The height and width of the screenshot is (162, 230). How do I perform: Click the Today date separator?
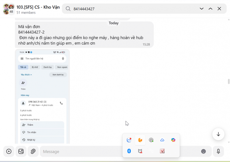(114, 23)
